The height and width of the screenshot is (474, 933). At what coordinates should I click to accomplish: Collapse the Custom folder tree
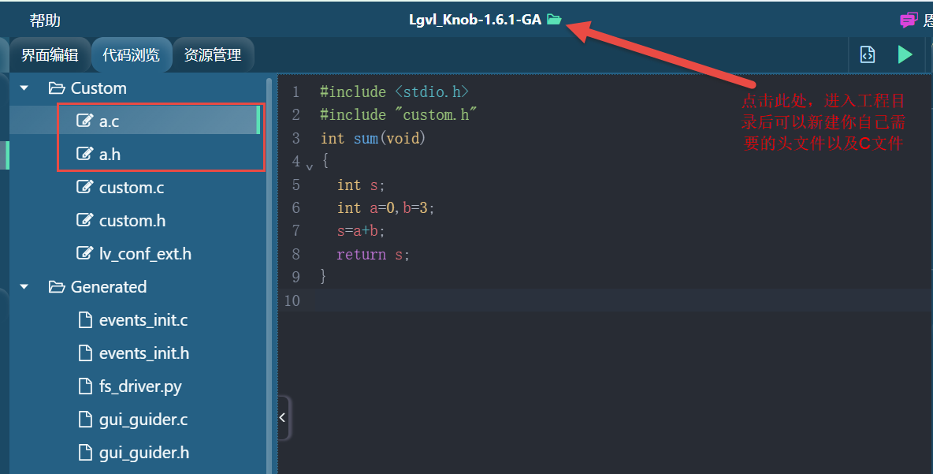point(24,88)
